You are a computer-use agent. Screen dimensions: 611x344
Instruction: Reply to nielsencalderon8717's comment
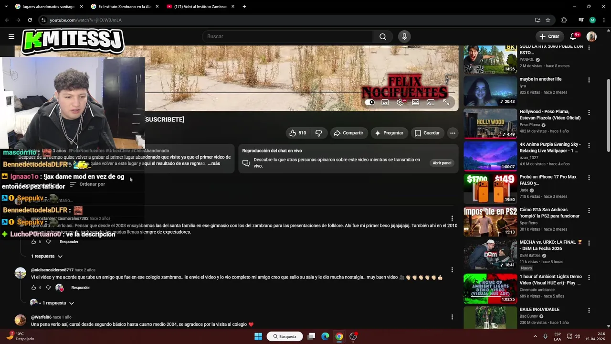pos(80,288)
